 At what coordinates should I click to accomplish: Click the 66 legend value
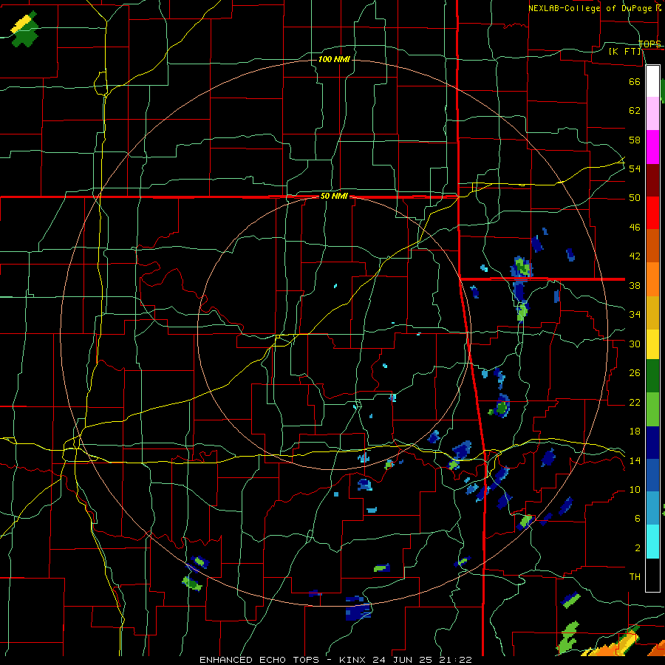(x=635, y=81)
